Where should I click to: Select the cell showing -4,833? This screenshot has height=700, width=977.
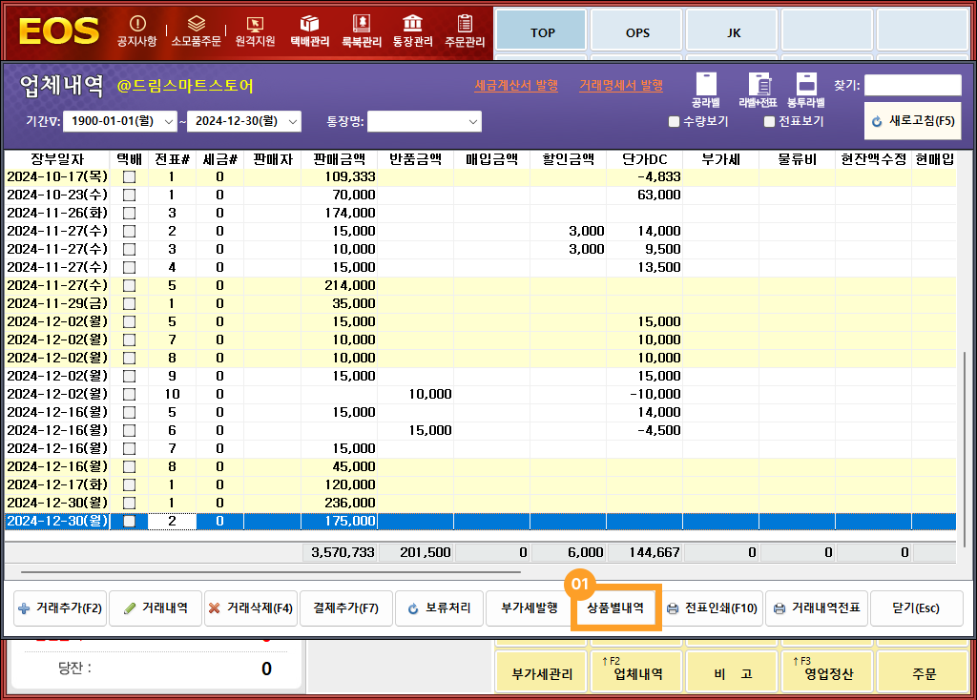tap(644, 176)
